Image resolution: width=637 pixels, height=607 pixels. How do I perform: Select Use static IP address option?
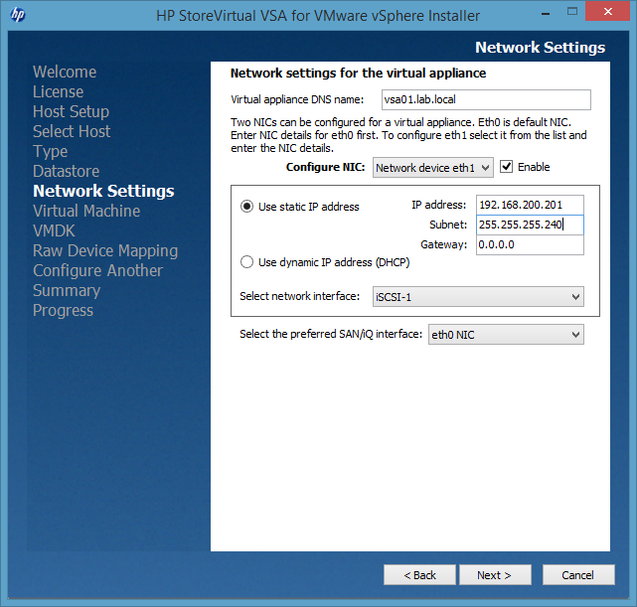246,207
